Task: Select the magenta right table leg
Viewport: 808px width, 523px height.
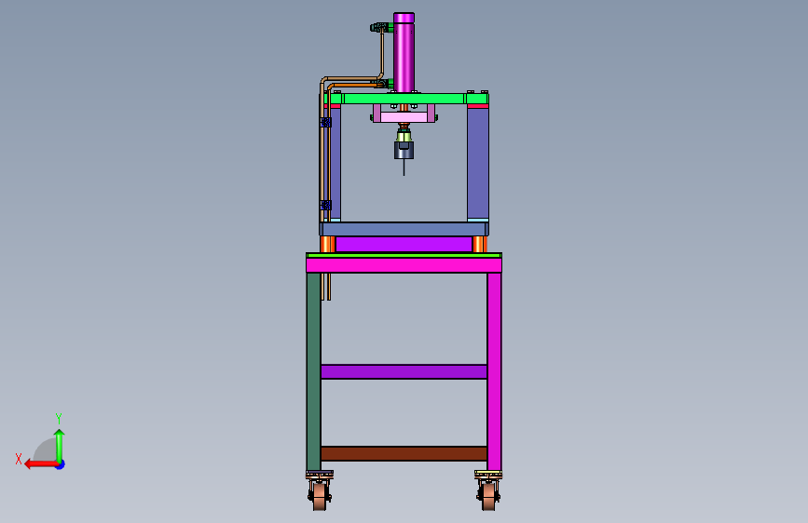Action: 494,371
